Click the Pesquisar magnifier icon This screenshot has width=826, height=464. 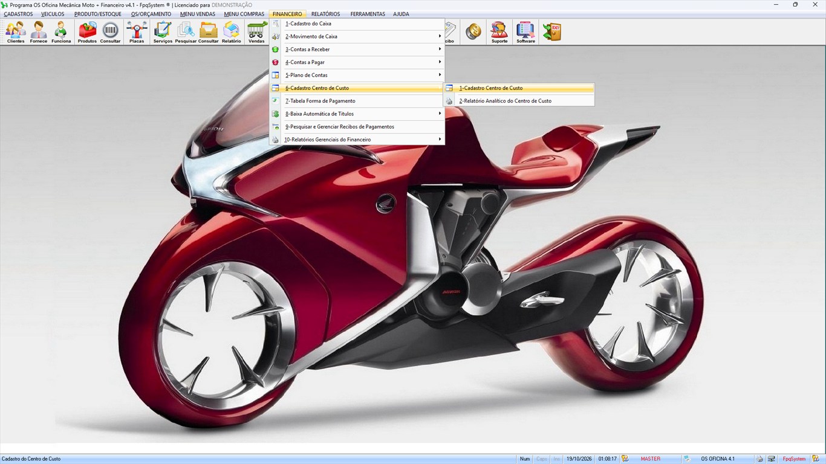(x=186, y=32)
